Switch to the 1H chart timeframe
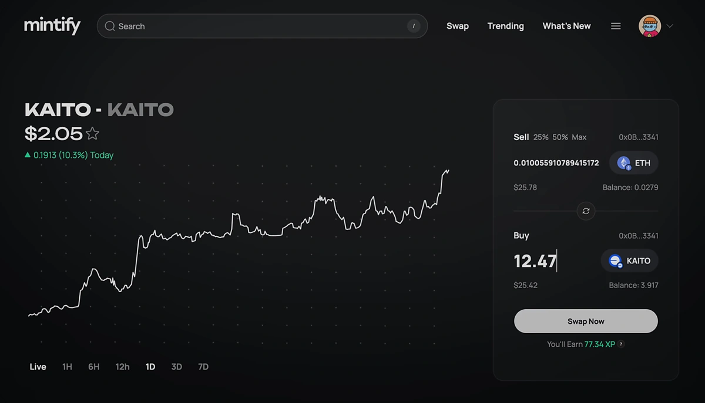The image size is (705, 403). point(66,366)
